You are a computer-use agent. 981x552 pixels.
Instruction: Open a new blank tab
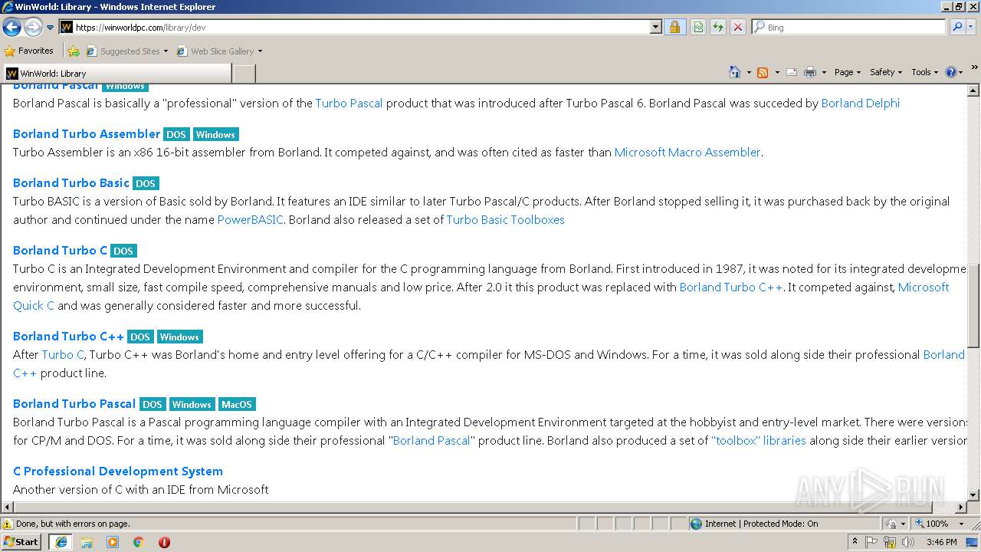[244, 74]
